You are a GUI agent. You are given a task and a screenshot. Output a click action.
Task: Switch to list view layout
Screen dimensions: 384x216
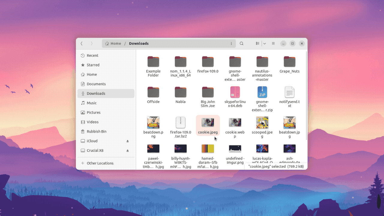point(257,43)
